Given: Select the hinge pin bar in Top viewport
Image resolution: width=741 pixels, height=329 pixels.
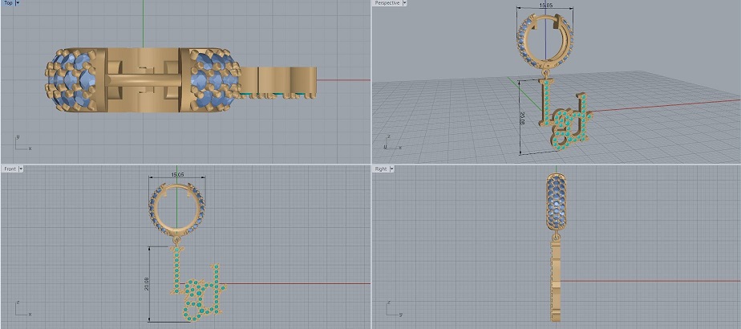Looking at the screenshot, I should coord(144,80).
